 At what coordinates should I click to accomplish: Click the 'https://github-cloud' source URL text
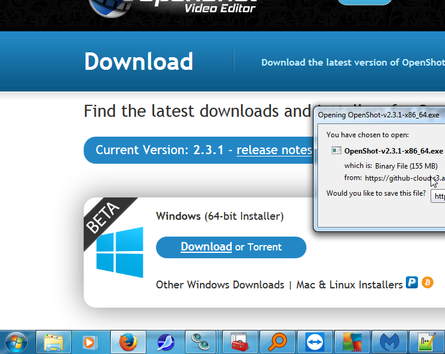405,178
